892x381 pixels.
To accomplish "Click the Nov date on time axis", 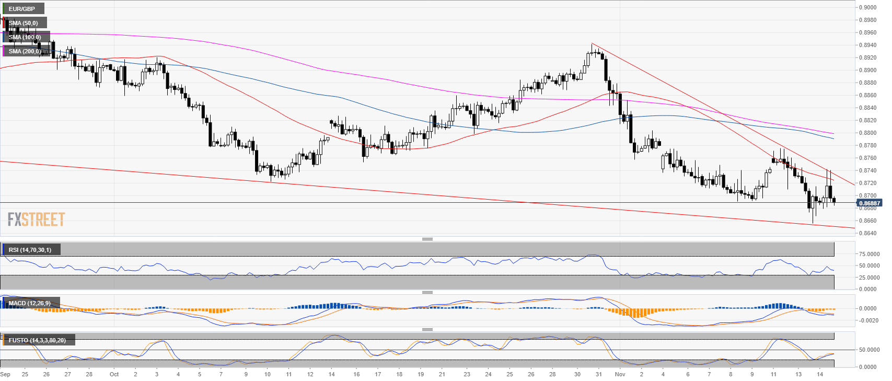I will (620, 374).
